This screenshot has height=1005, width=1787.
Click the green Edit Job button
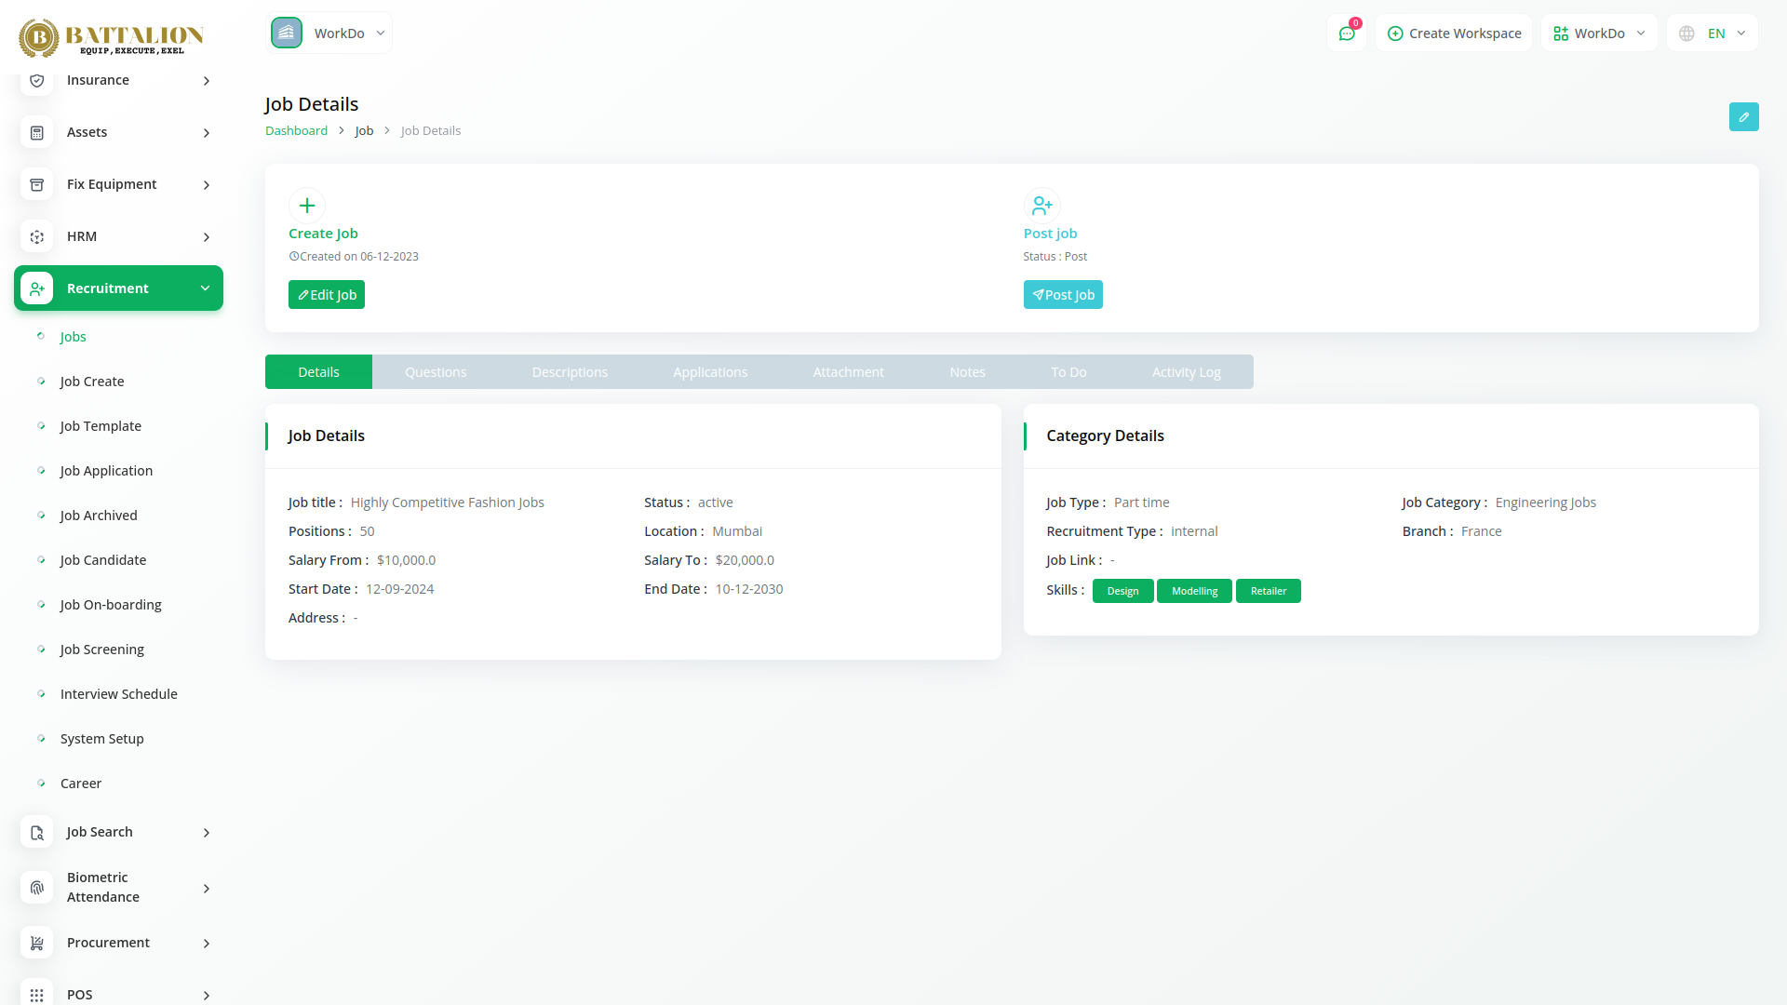tap(327, 295)
